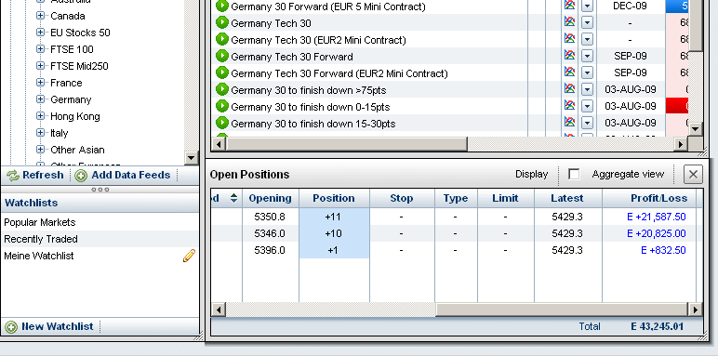Click green icon for Germany Tech 30 Forward (EUR2 Mini Contract)
This screenshot has height=356, width=718.
(x=222, y=73)
